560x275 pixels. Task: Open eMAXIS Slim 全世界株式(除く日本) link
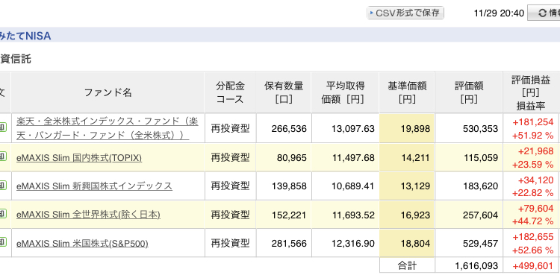tap(88, 215)
